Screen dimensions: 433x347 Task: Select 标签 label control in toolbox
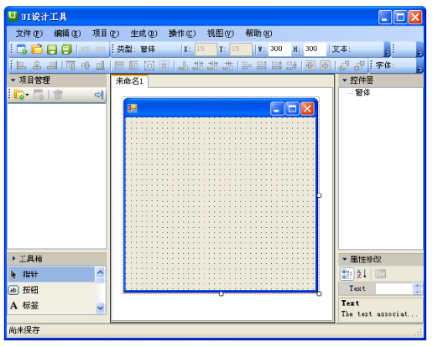(x=51, y=305)
